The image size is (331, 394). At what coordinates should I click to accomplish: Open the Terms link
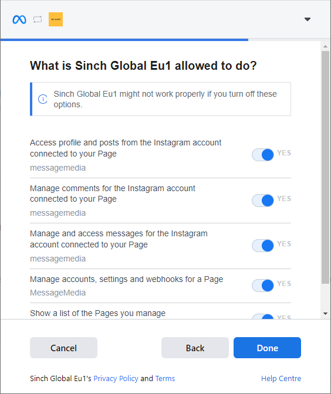pyautogui.click(x=165, y=378)
